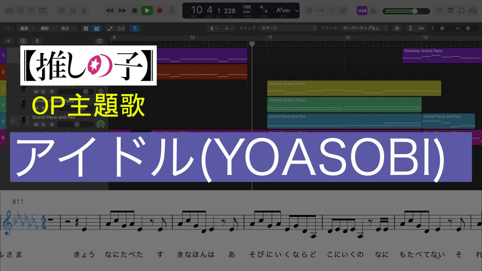
Task: Open the Inspector with the info icon
Action: tap(20, 11)
